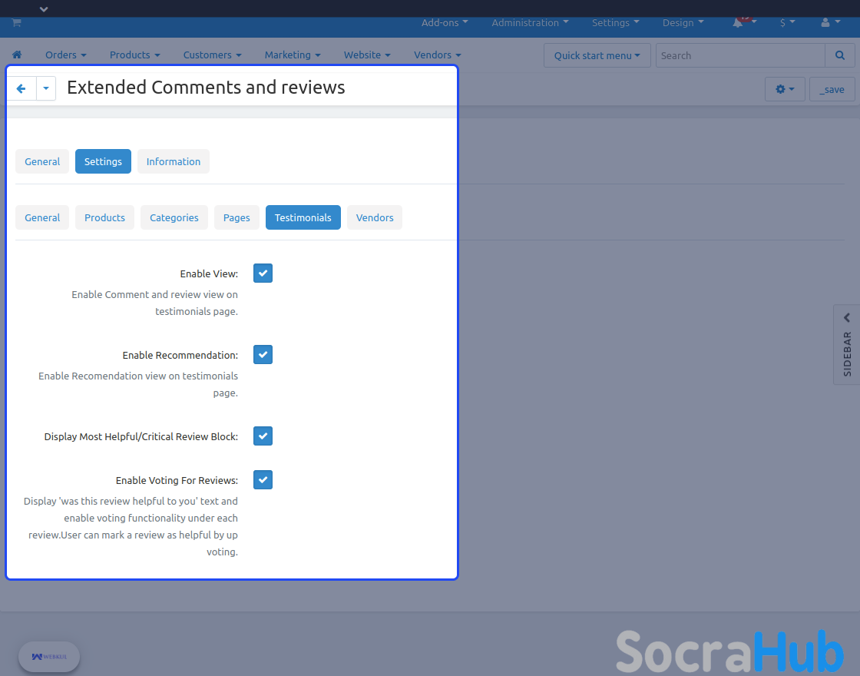Toggle the Enable Recommendation checkbox
The width and height of the screenshot is (860, 676).
pos(263,355)
